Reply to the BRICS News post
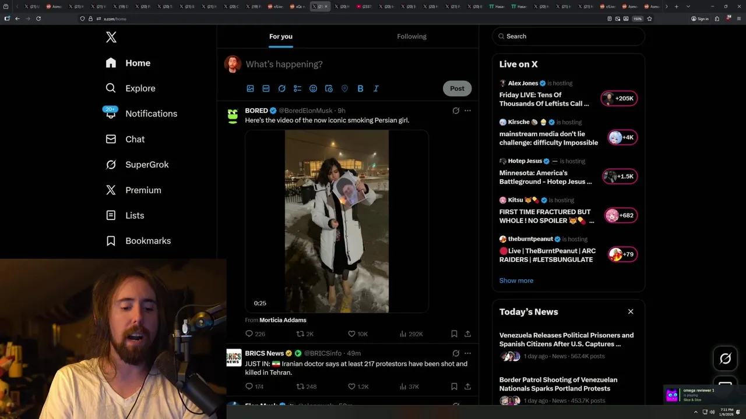This screenshot has width=746, height=419. pyautogui.click(x=255, y=386)
